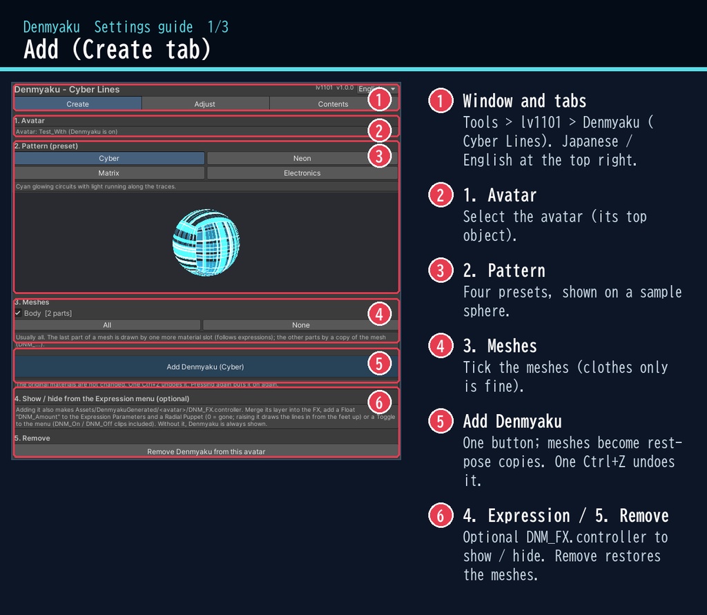Viewport: 707px width, 615px height.
Task: Click the "3. Meshes" section label in the window
Action: (32, 302)
